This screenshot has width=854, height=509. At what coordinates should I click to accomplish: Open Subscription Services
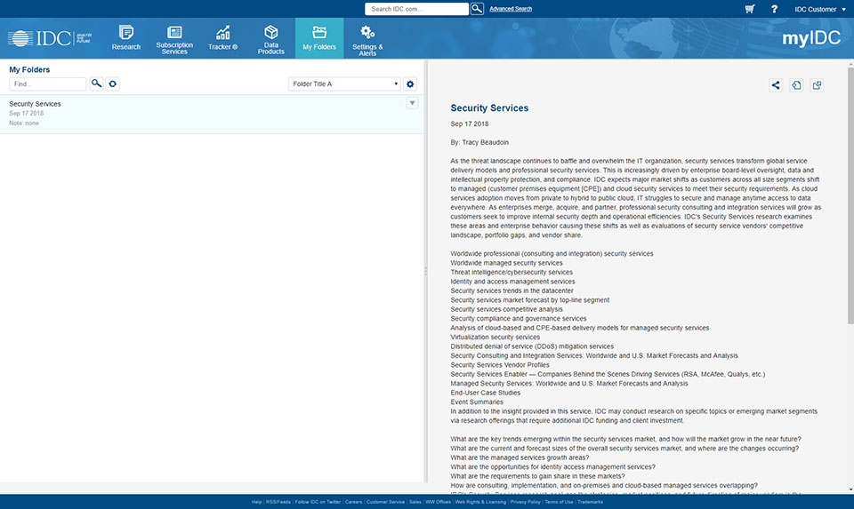coord(174,39)
